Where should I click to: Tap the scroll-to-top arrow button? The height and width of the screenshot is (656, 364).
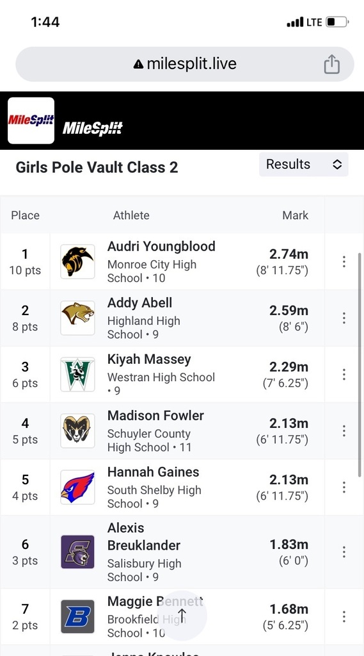[182, 616]
